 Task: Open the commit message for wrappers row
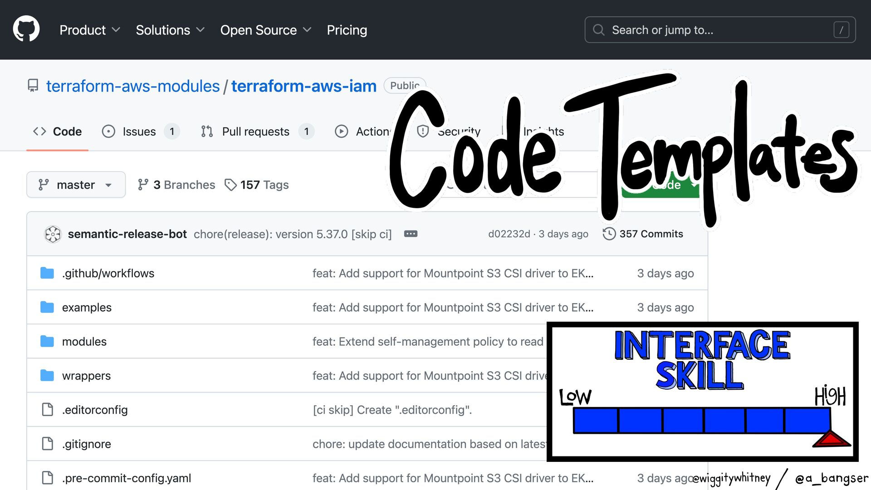pyautogui.click(x=429, y=376)
